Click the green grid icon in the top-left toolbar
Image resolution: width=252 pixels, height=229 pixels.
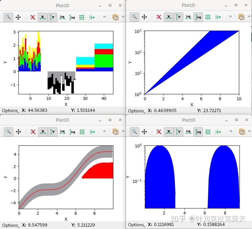82,17
